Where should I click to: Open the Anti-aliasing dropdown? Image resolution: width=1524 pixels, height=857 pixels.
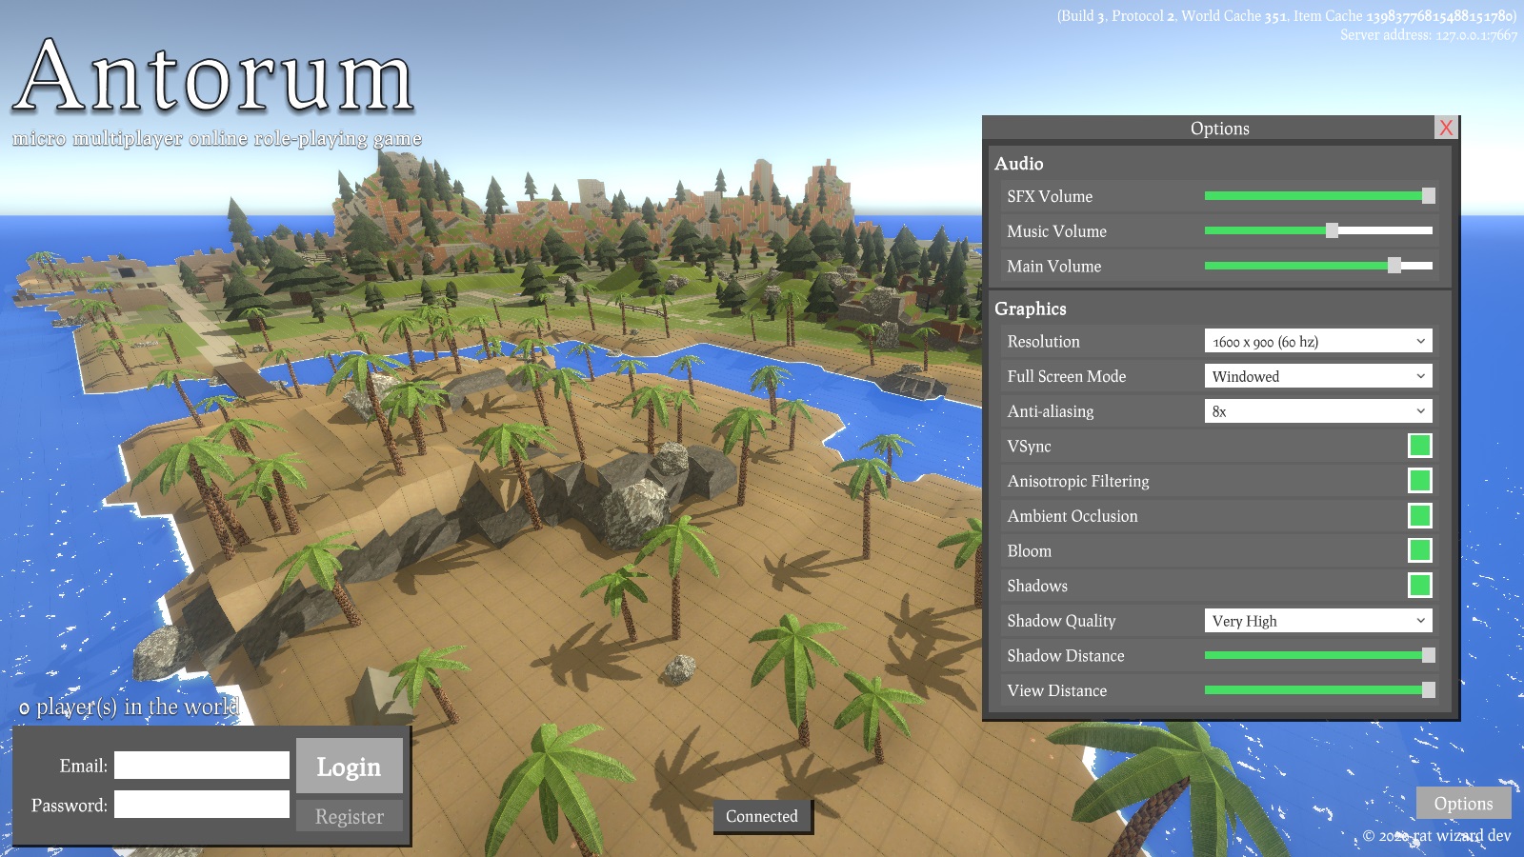(x=1317, y=411)
